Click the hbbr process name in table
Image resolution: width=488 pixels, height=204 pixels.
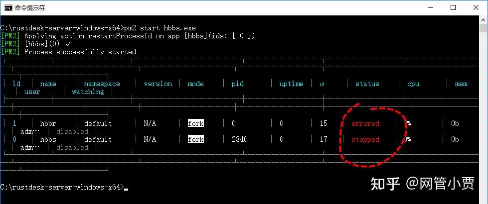48,123
